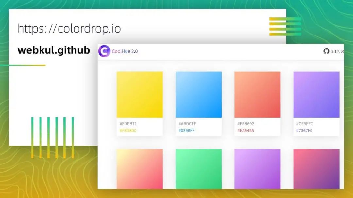Copy hex code #7367F0

coord(304,131)
